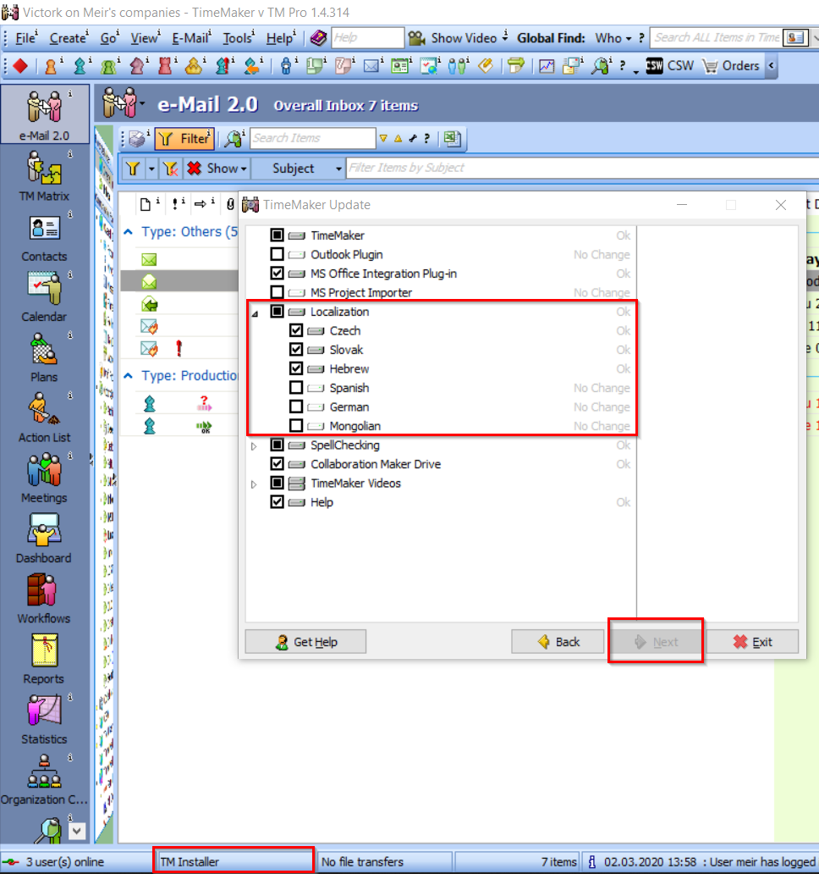
Task: Click the contact card icon beside Global Find
Action: (795, 38)
